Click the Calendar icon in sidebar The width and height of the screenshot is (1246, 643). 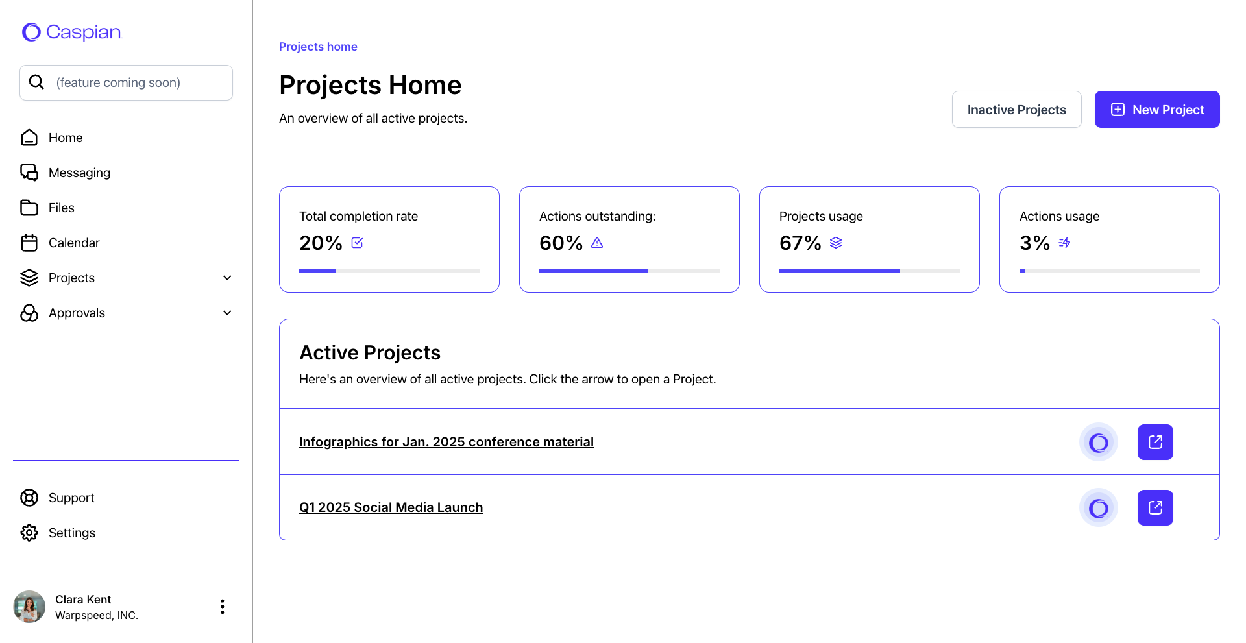point(29,243)
